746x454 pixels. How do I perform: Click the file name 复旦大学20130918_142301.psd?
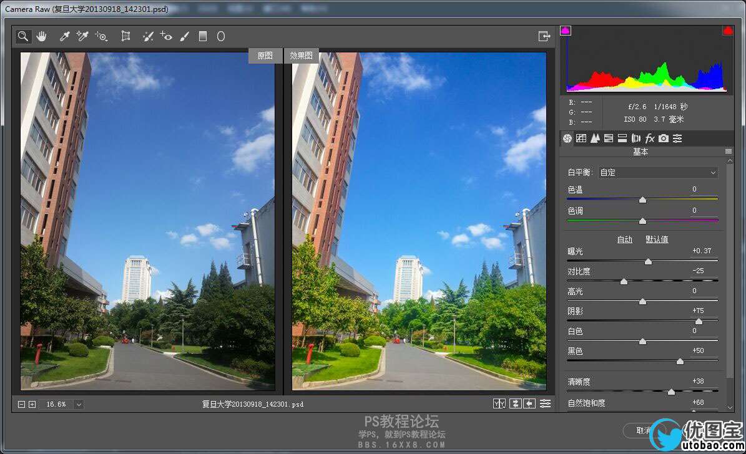coord(253,405)
